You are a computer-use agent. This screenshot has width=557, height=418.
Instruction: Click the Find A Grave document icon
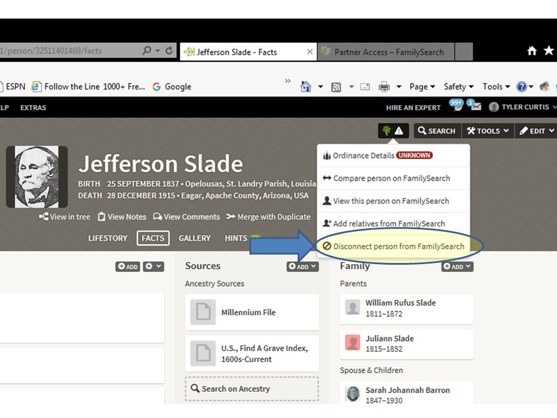(203, 354)
